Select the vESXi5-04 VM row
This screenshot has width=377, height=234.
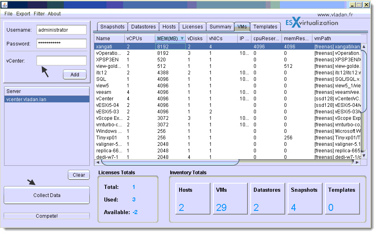[227, 105]
